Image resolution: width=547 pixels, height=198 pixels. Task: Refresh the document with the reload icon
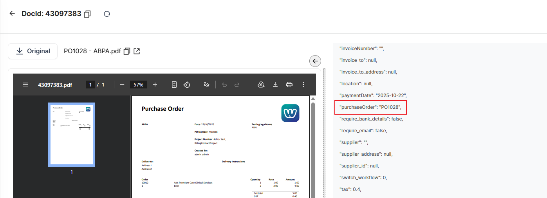pos(107,14)
